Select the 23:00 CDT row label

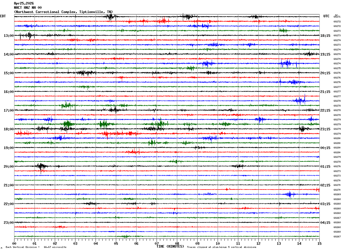point(8,223)
